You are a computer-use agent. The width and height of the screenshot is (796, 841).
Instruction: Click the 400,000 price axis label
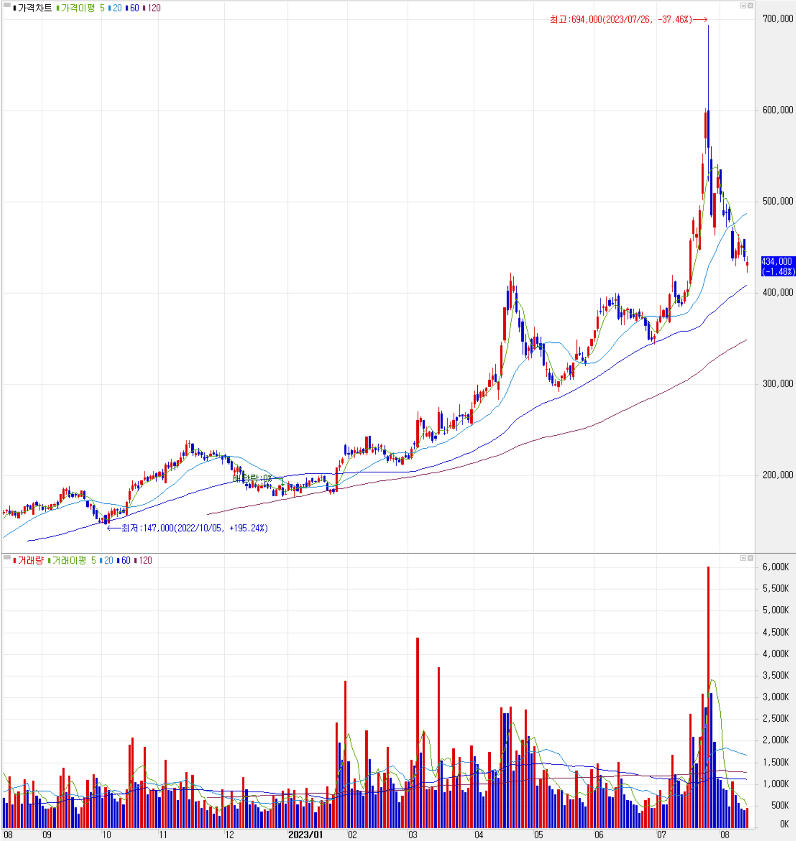pos(778,293)
